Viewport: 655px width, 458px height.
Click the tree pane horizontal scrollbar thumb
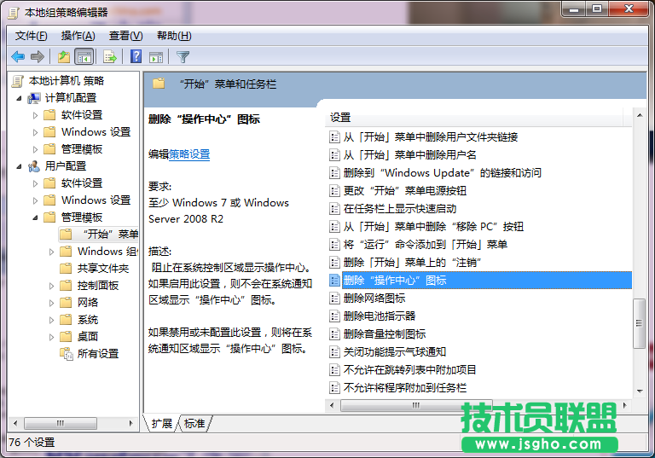[61, 423]
